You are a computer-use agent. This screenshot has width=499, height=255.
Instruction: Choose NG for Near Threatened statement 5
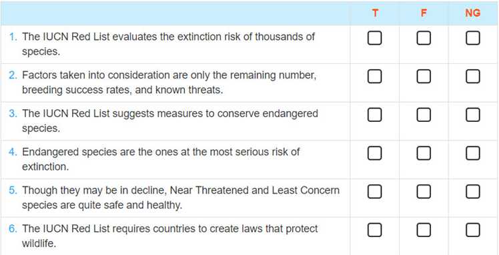click(x=472, y=192)
